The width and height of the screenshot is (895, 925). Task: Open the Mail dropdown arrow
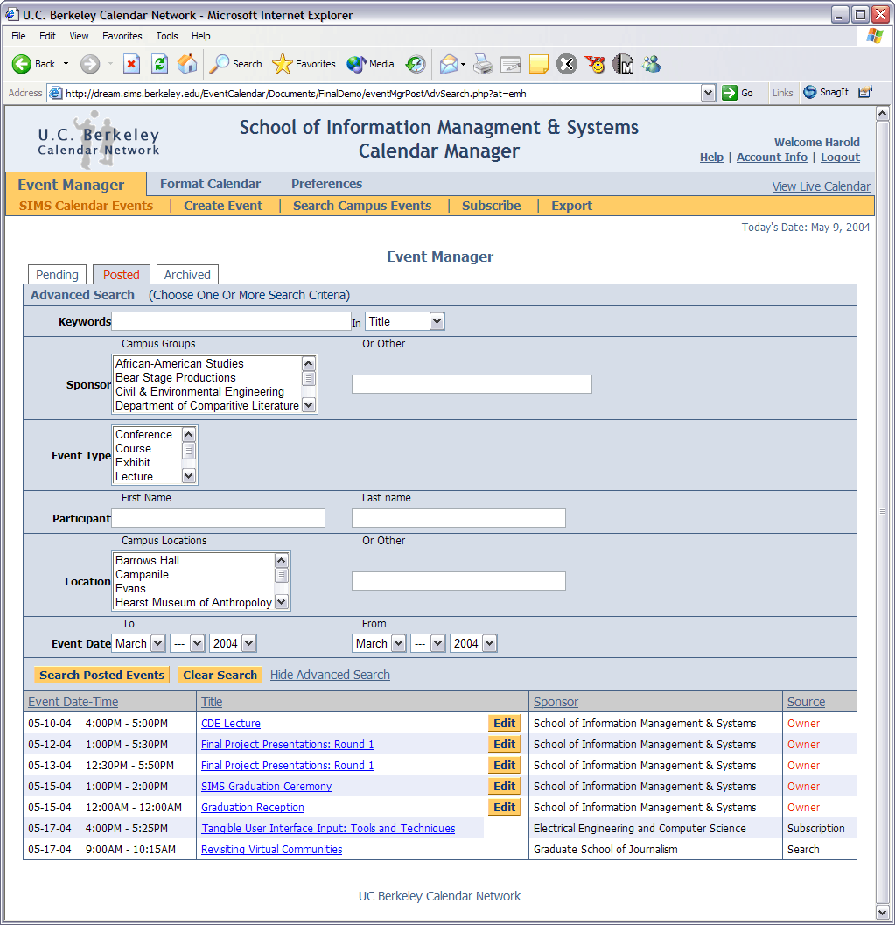463,64
